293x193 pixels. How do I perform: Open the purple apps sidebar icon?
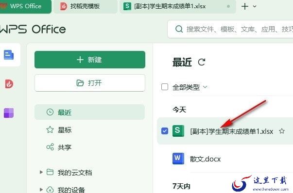pos(9,113)
